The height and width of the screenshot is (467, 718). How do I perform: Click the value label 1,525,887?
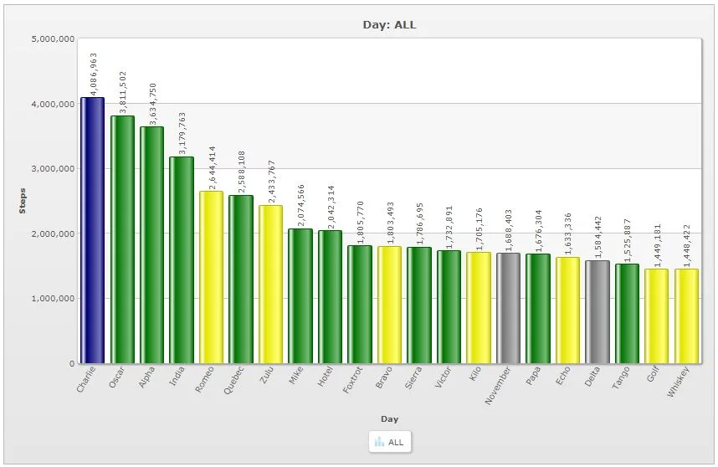[x=628, y=241]
